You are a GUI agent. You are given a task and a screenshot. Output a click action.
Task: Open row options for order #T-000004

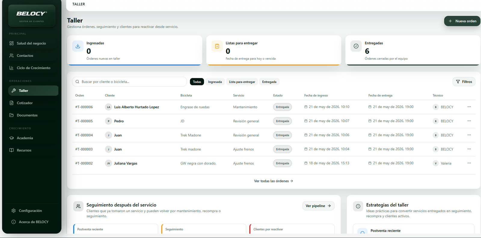[469, 135]
